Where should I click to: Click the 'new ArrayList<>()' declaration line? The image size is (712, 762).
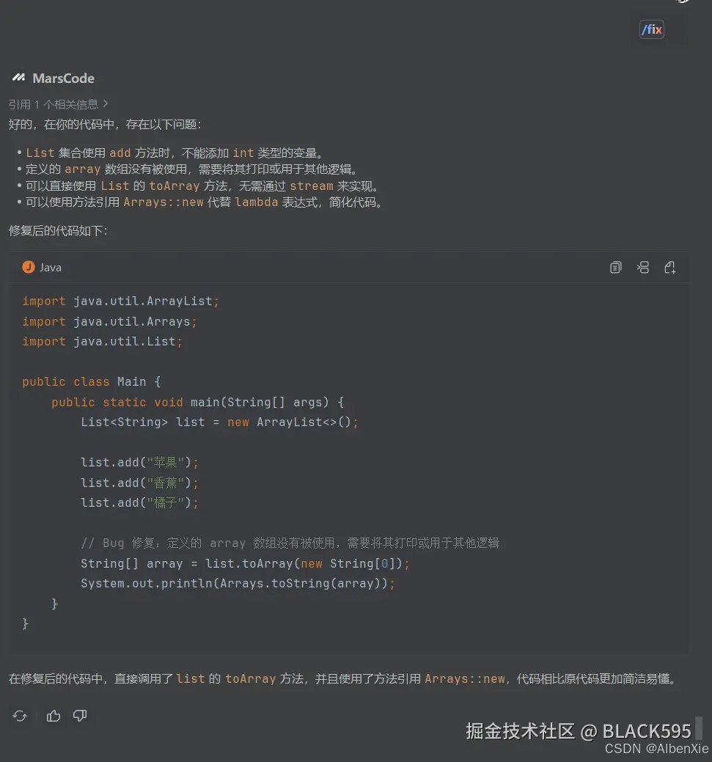(219, 422)
